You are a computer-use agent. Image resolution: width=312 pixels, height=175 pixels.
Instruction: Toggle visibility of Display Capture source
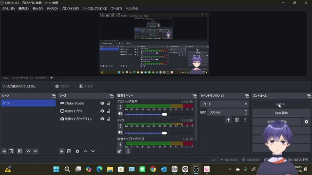pyautogui.click(x=102, y=111)
